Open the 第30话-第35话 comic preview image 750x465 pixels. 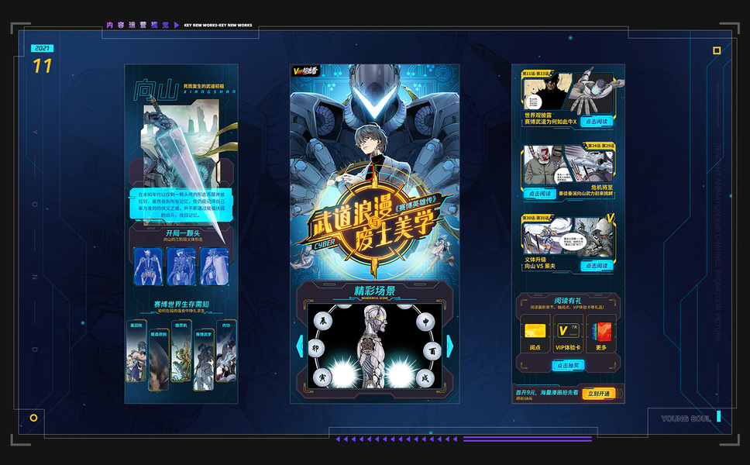pyautogui.click(x=568, y=236)
